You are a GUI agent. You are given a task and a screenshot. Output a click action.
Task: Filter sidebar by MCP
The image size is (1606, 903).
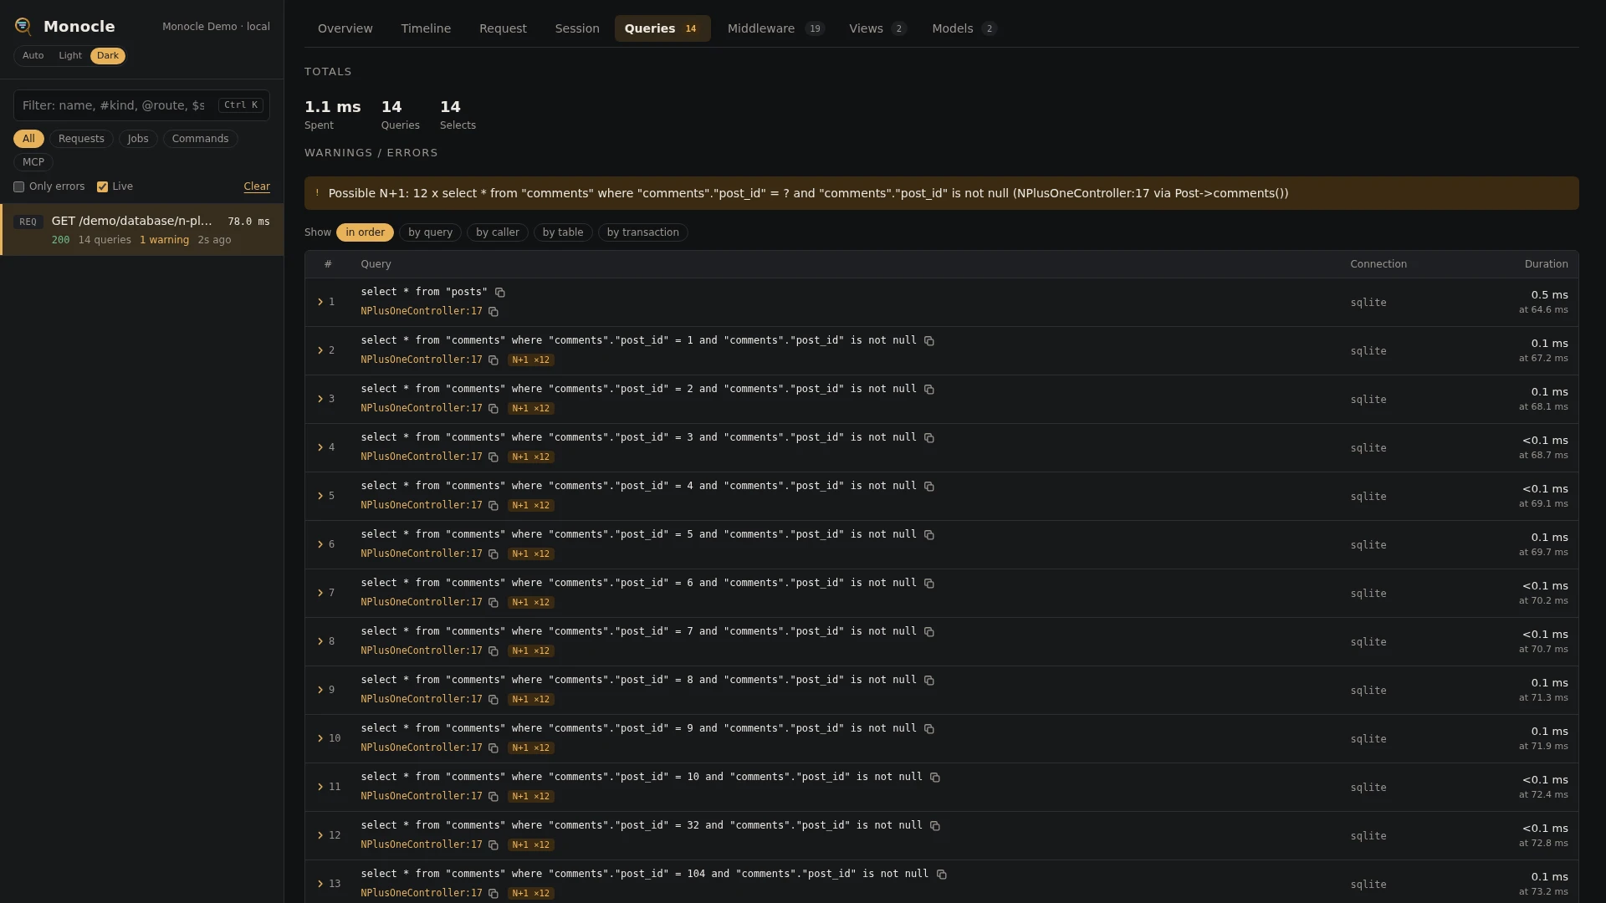pos(33,162)
